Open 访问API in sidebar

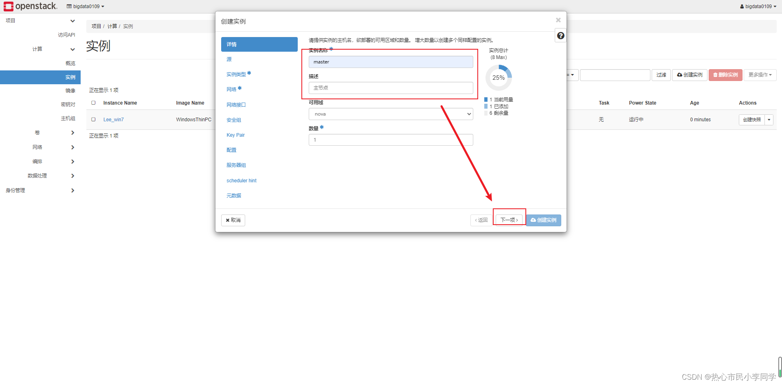pyautogui.click(x=66, y=35)
